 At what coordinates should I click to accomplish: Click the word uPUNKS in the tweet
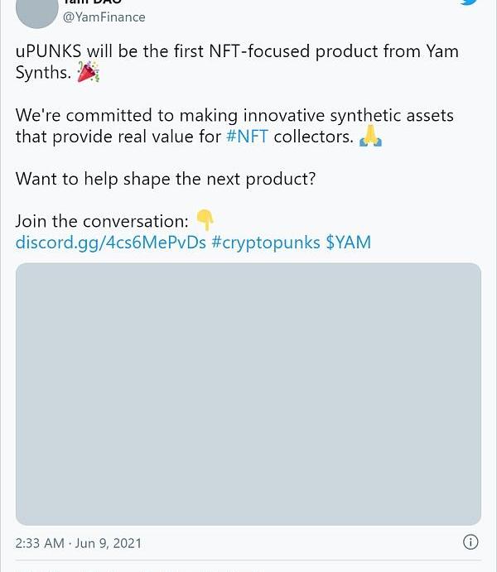coord(48,51)
